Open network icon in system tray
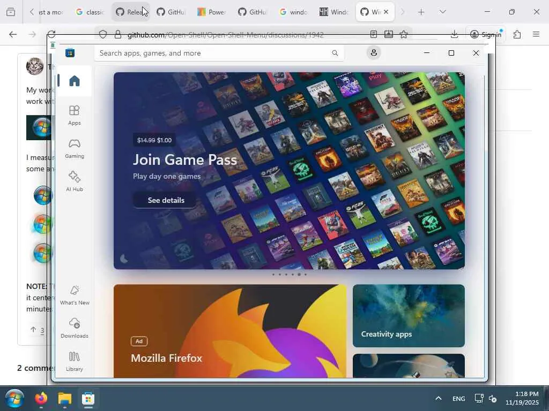 coord(479,398)
